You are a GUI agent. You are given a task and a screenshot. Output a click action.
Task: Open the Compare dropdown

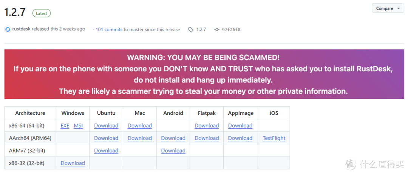388,8
